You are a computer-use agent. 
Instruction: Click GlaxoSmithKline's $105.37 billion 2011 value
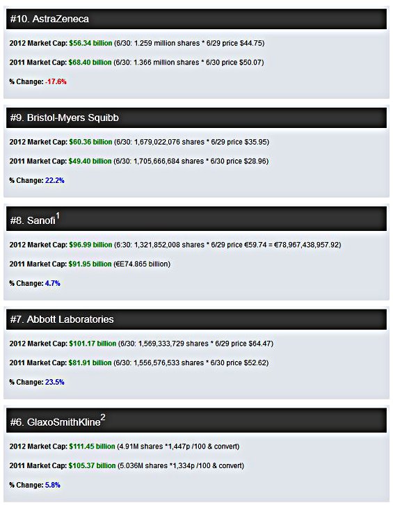coord(92,466)
